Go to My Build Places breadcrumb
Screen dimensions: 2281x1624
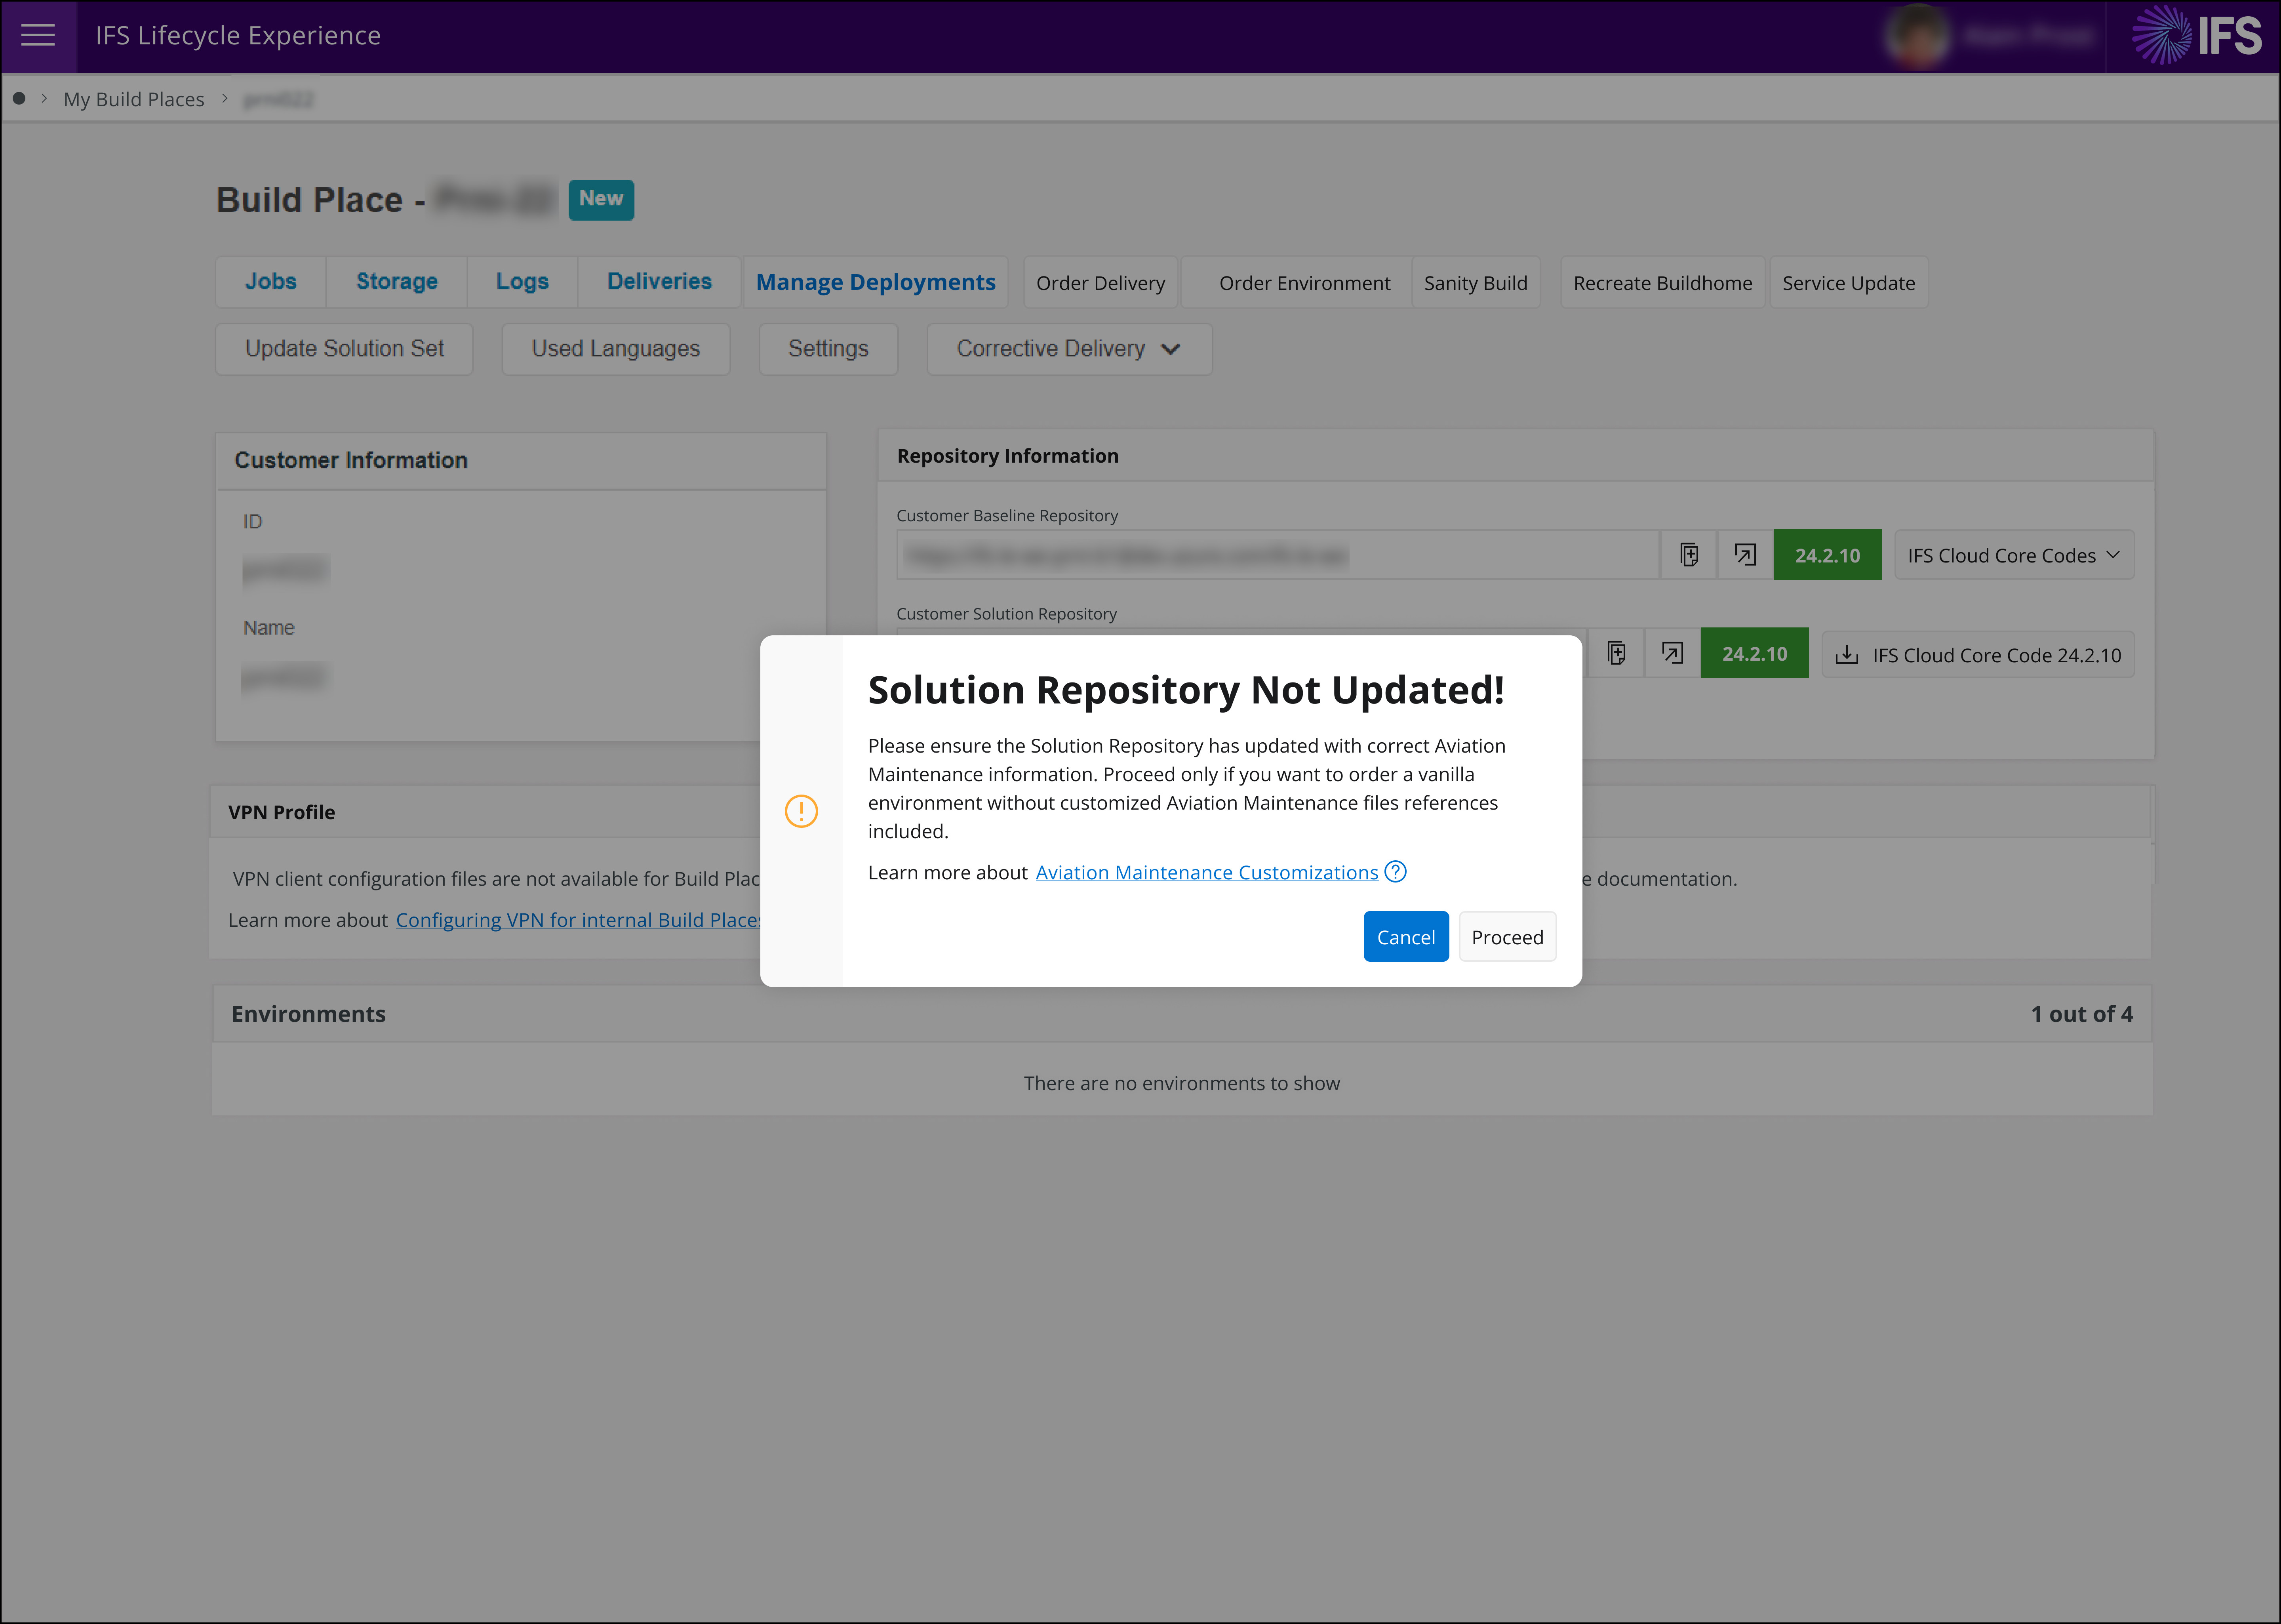134,99
